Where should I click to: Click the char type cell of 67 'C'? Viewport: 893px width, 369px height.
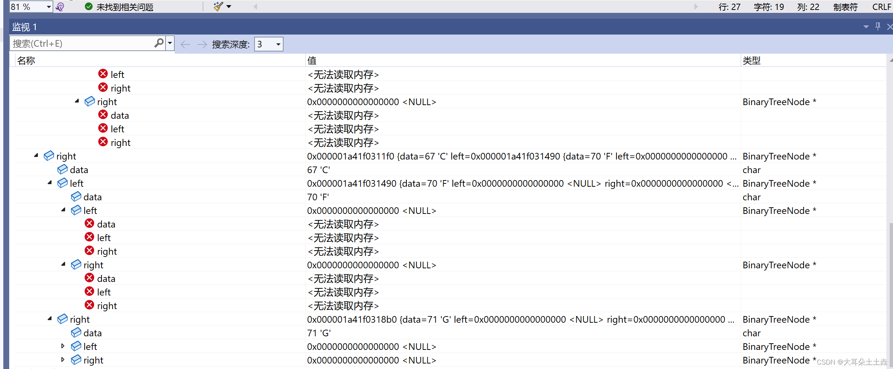pos(814,170)
